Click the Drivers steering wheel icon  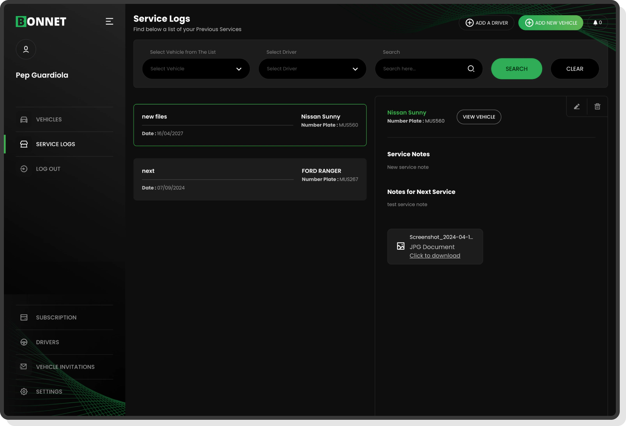coord(24,342)
